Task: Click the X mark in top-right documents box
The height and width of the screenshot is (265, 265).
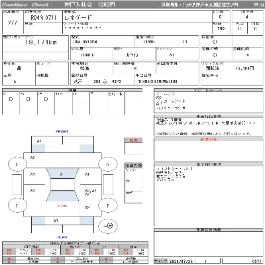Action: pos(248,55)
